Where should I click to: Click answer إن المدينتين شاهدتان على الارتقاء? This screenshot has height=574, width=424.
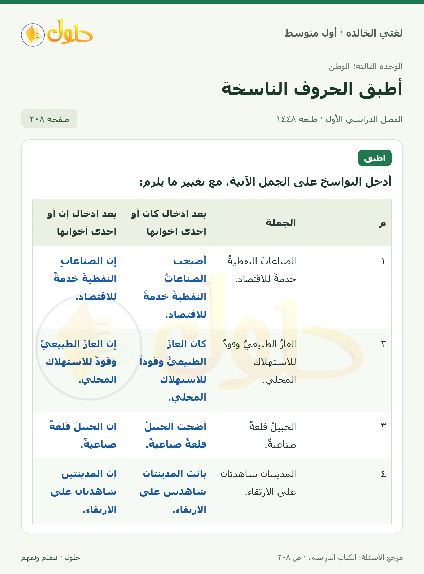[84, 492]
